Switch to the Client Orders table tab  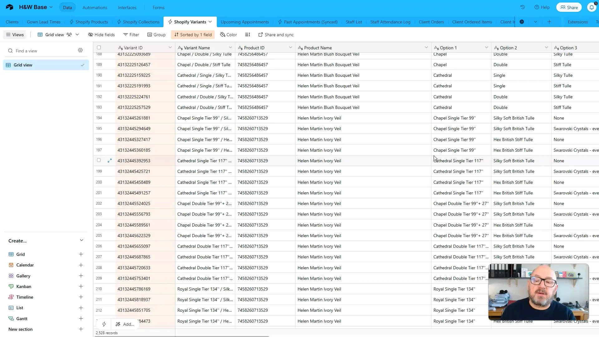tap(431, 22)
